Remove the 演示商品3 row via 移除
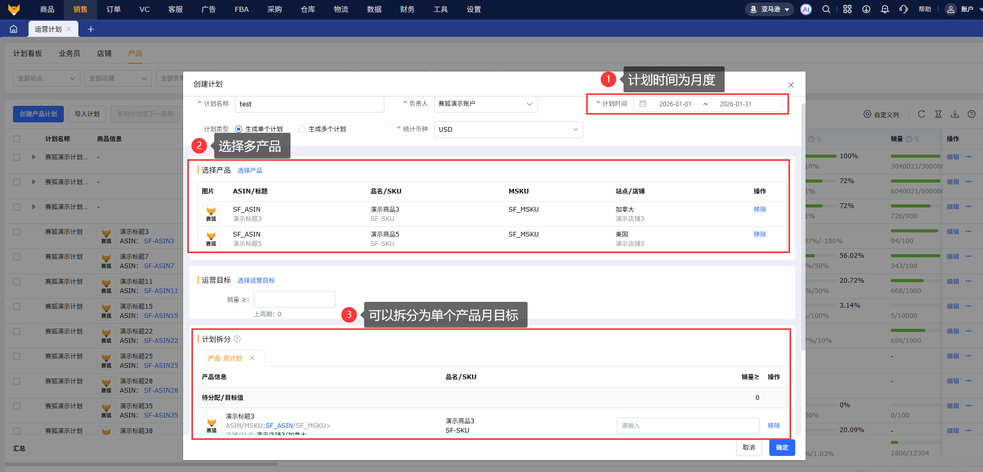Image resolution: width=983 pixels, height=472 pixels. click(x=760, y=210)
